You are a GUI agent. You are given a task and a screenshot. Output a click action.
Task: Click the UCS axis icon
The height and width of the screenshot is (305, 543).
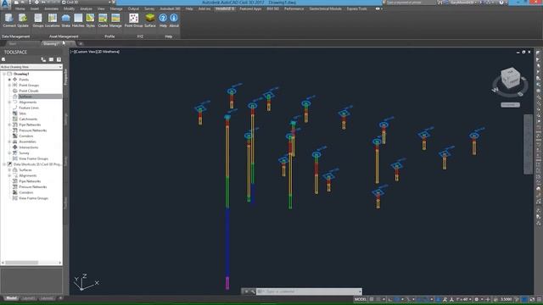86,282
